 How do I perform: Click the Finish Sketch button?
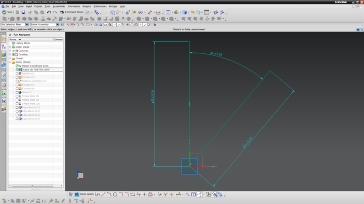84,194
